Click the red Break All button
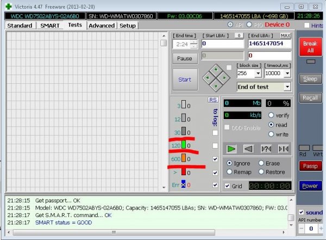 point(309,46)
